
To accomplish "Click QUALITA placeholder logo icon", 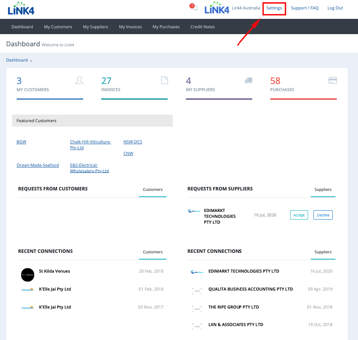I will (x=197, y=291).
